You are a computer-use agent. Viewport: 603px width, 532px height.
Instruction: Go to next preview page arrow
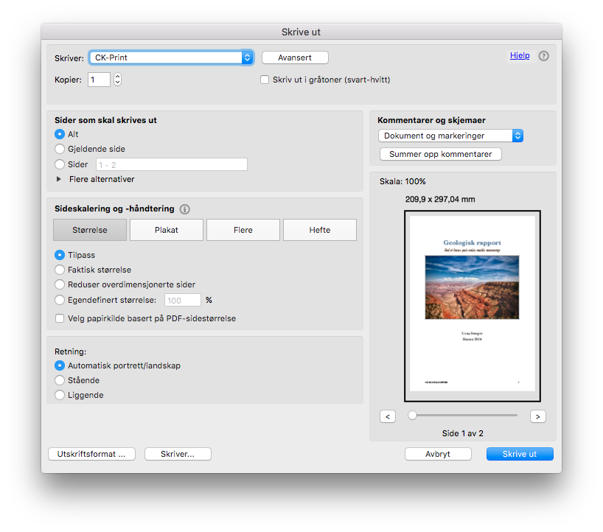click(537, 416)
